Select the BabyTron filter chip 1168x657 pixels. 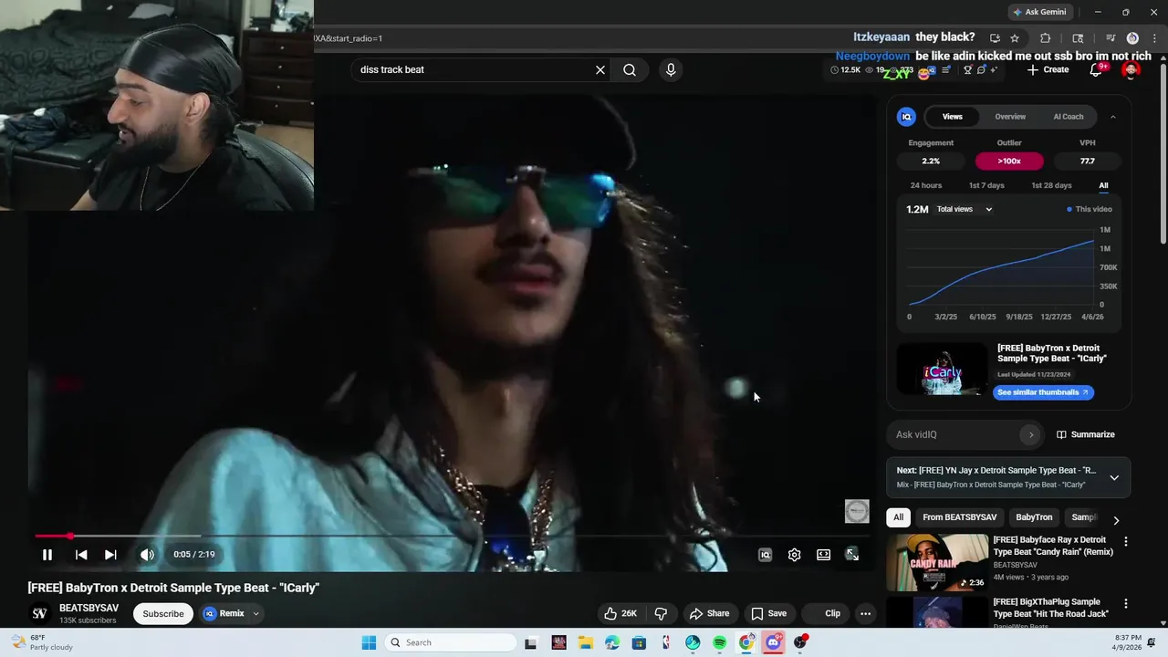(x=1034, y=517)
